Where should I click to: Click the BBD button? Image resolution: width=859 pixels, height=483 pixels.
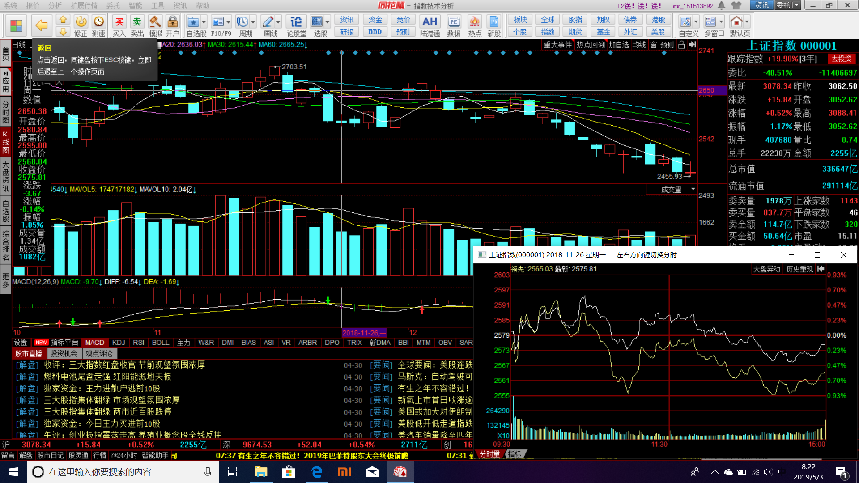(x=375, y=32)
